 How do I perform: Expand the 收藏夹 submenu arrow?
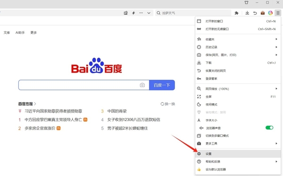point(276,39)
